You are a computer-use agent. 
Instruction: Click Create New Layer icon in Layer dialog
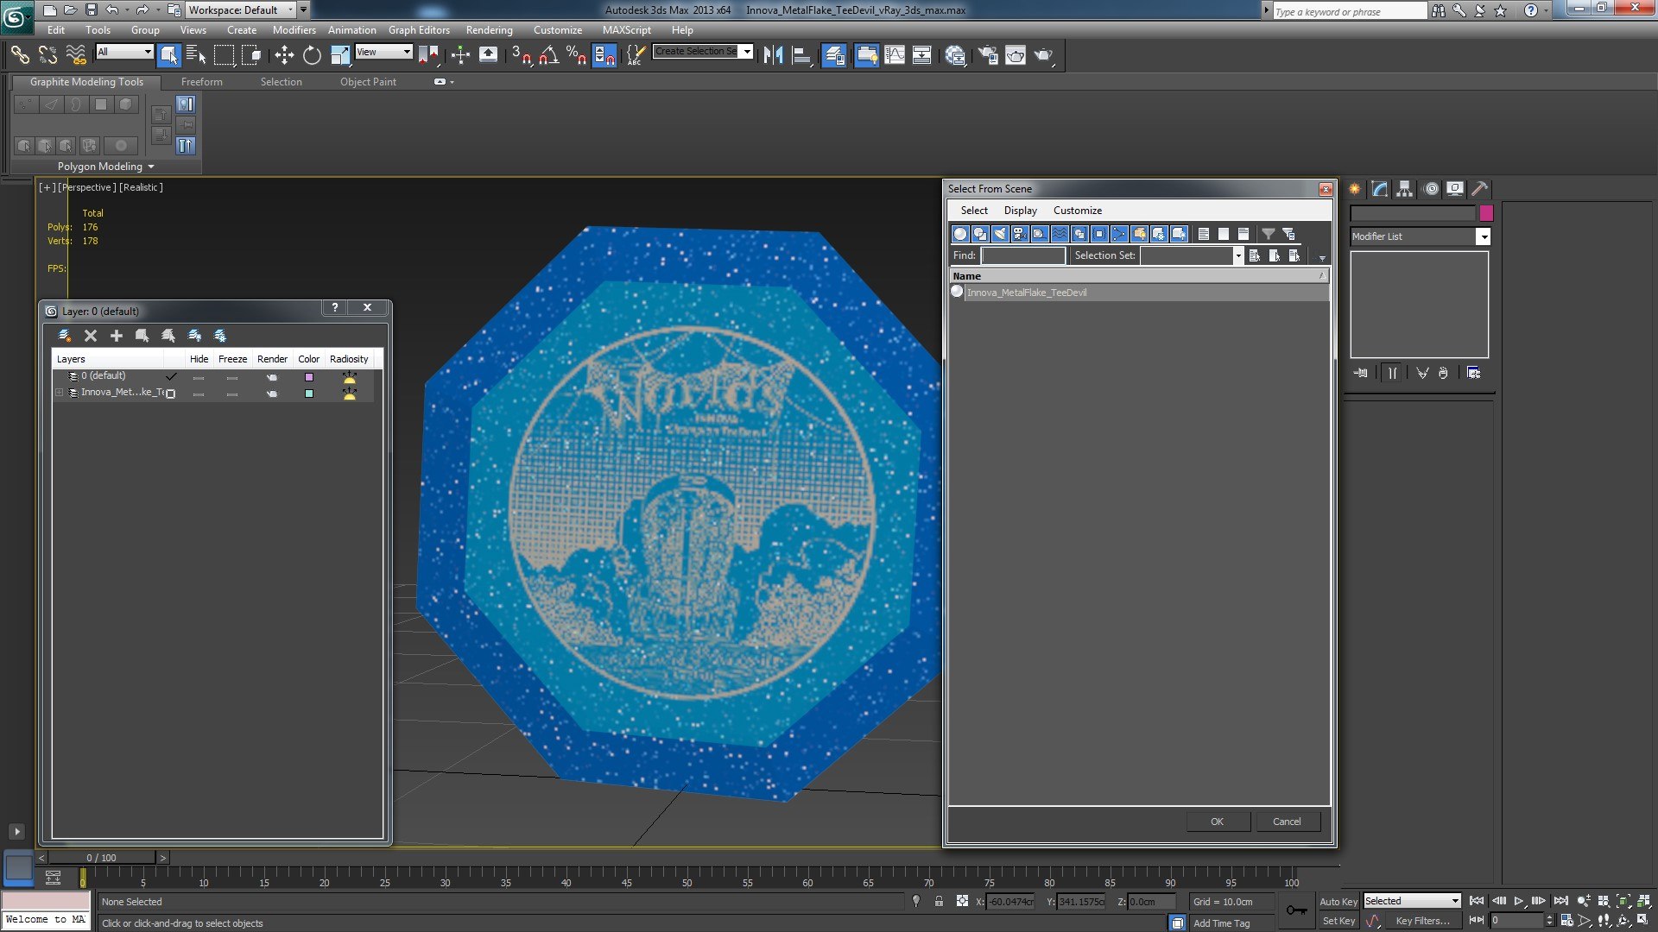coord(64,336)
